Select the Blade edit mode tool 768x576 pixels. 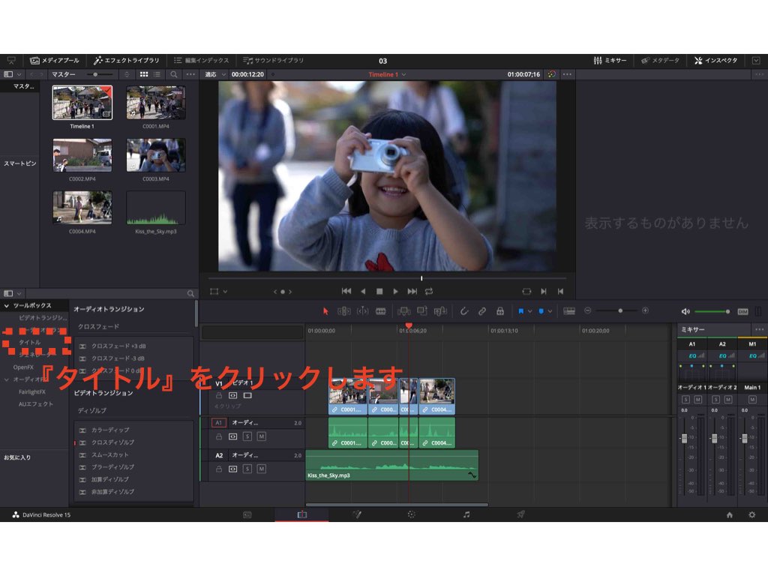click(x=380, y=311)
